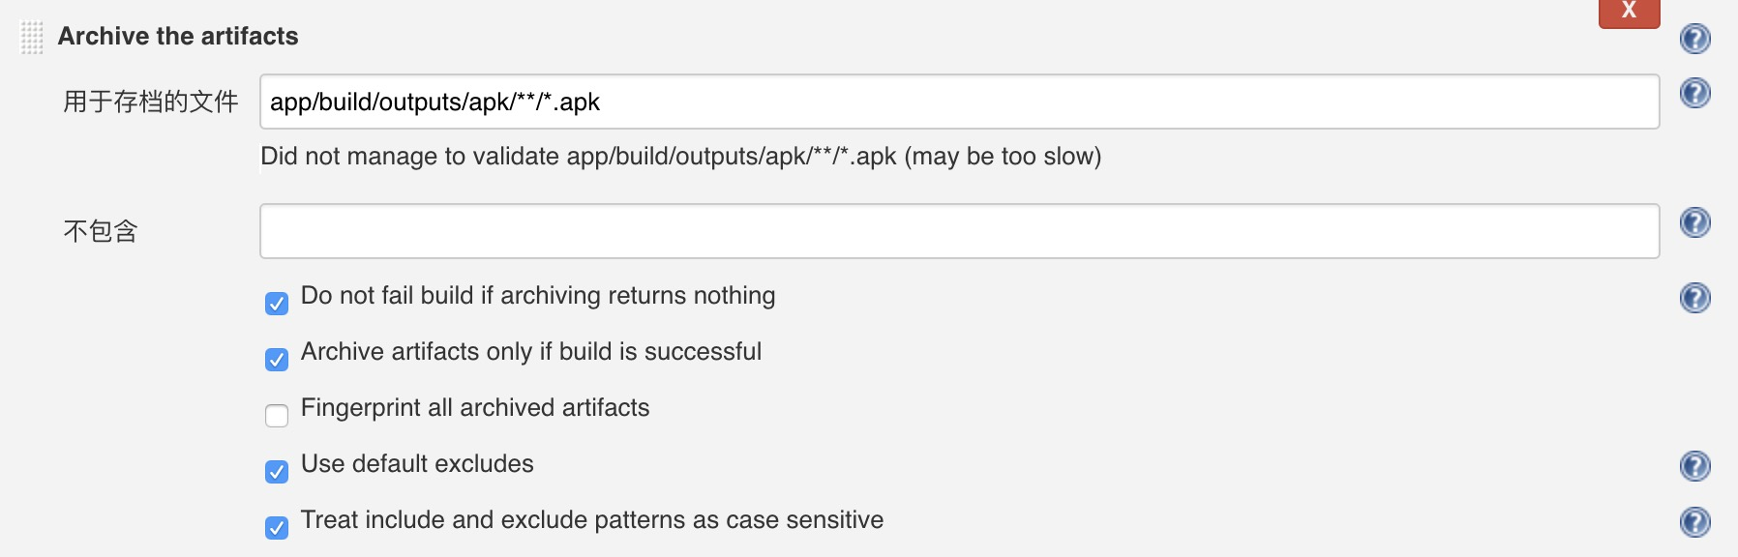Focus the empty 不包含 excludes input field

(x=959, y=231)
